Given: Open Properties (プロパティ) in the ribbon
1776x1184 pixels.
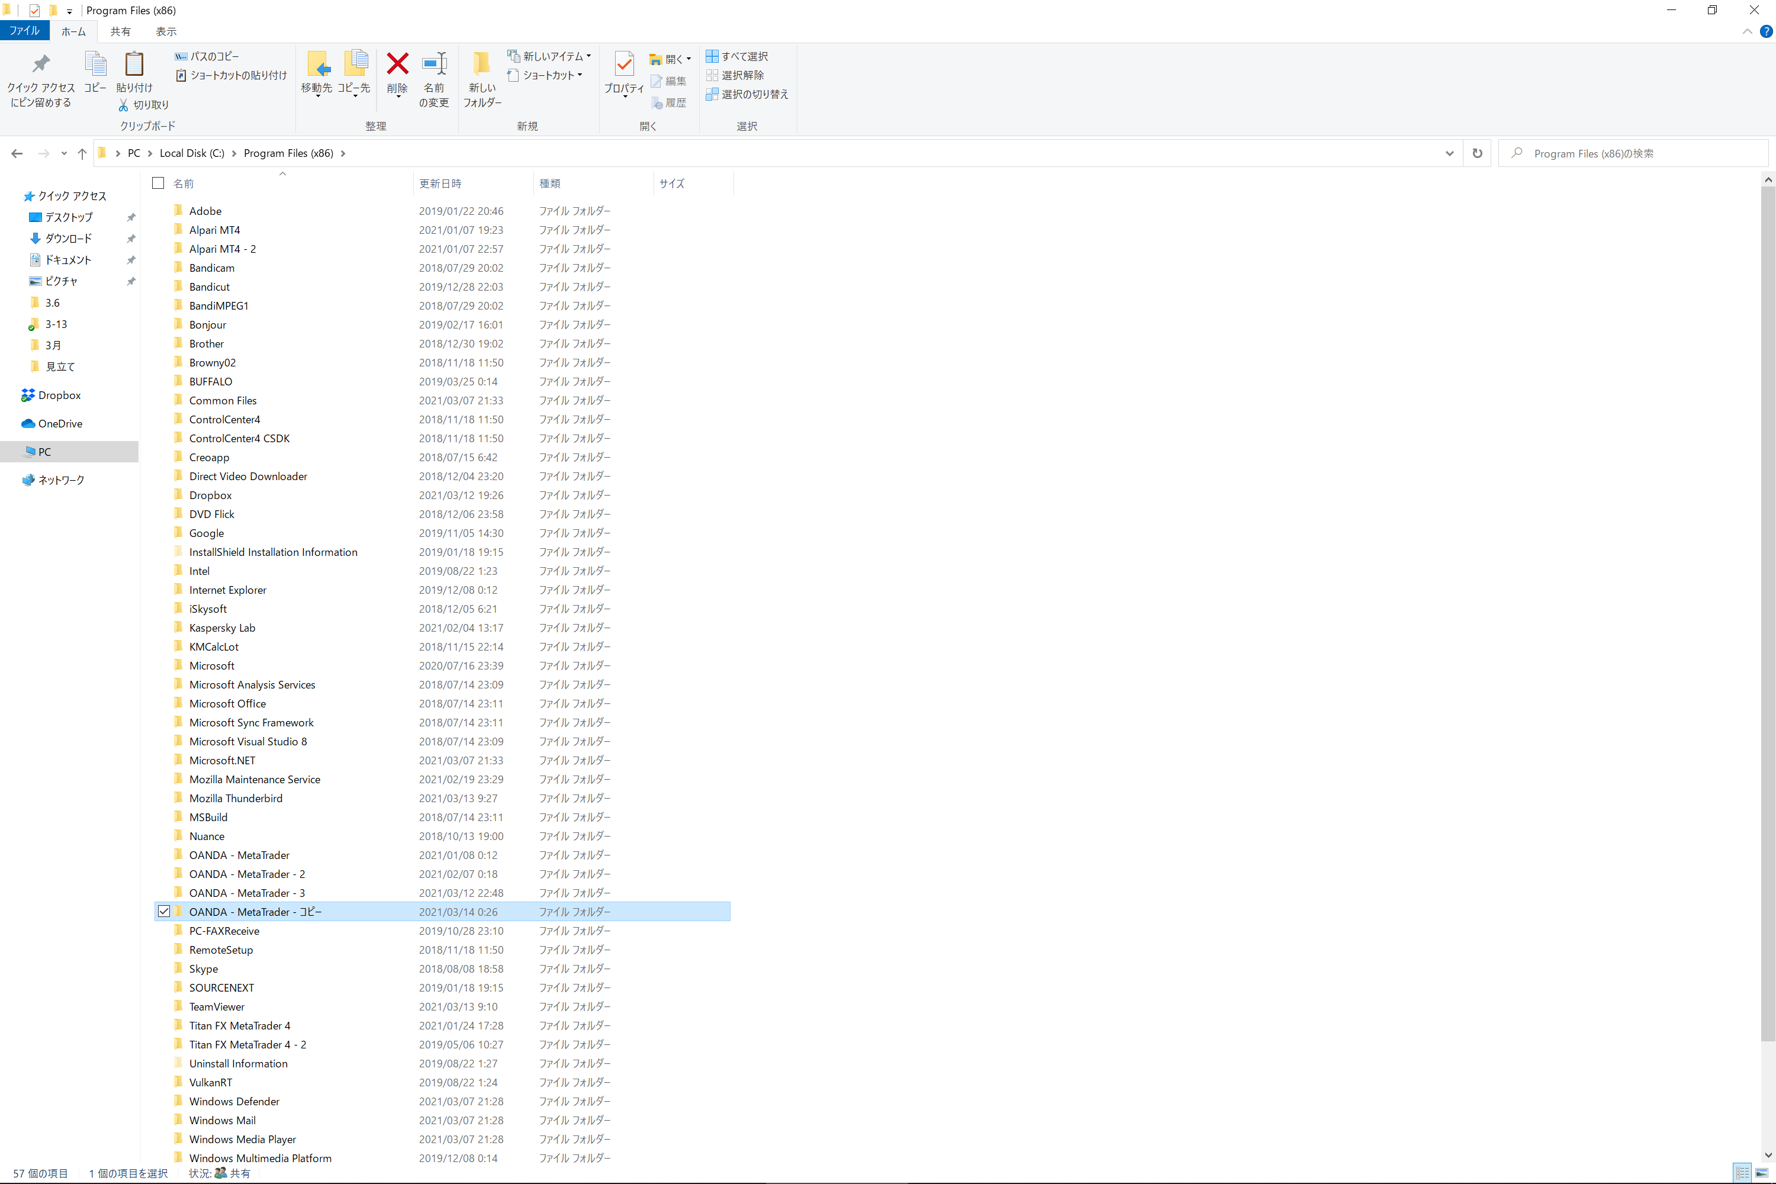Looking at the screenshot, I should click(624, 66).
